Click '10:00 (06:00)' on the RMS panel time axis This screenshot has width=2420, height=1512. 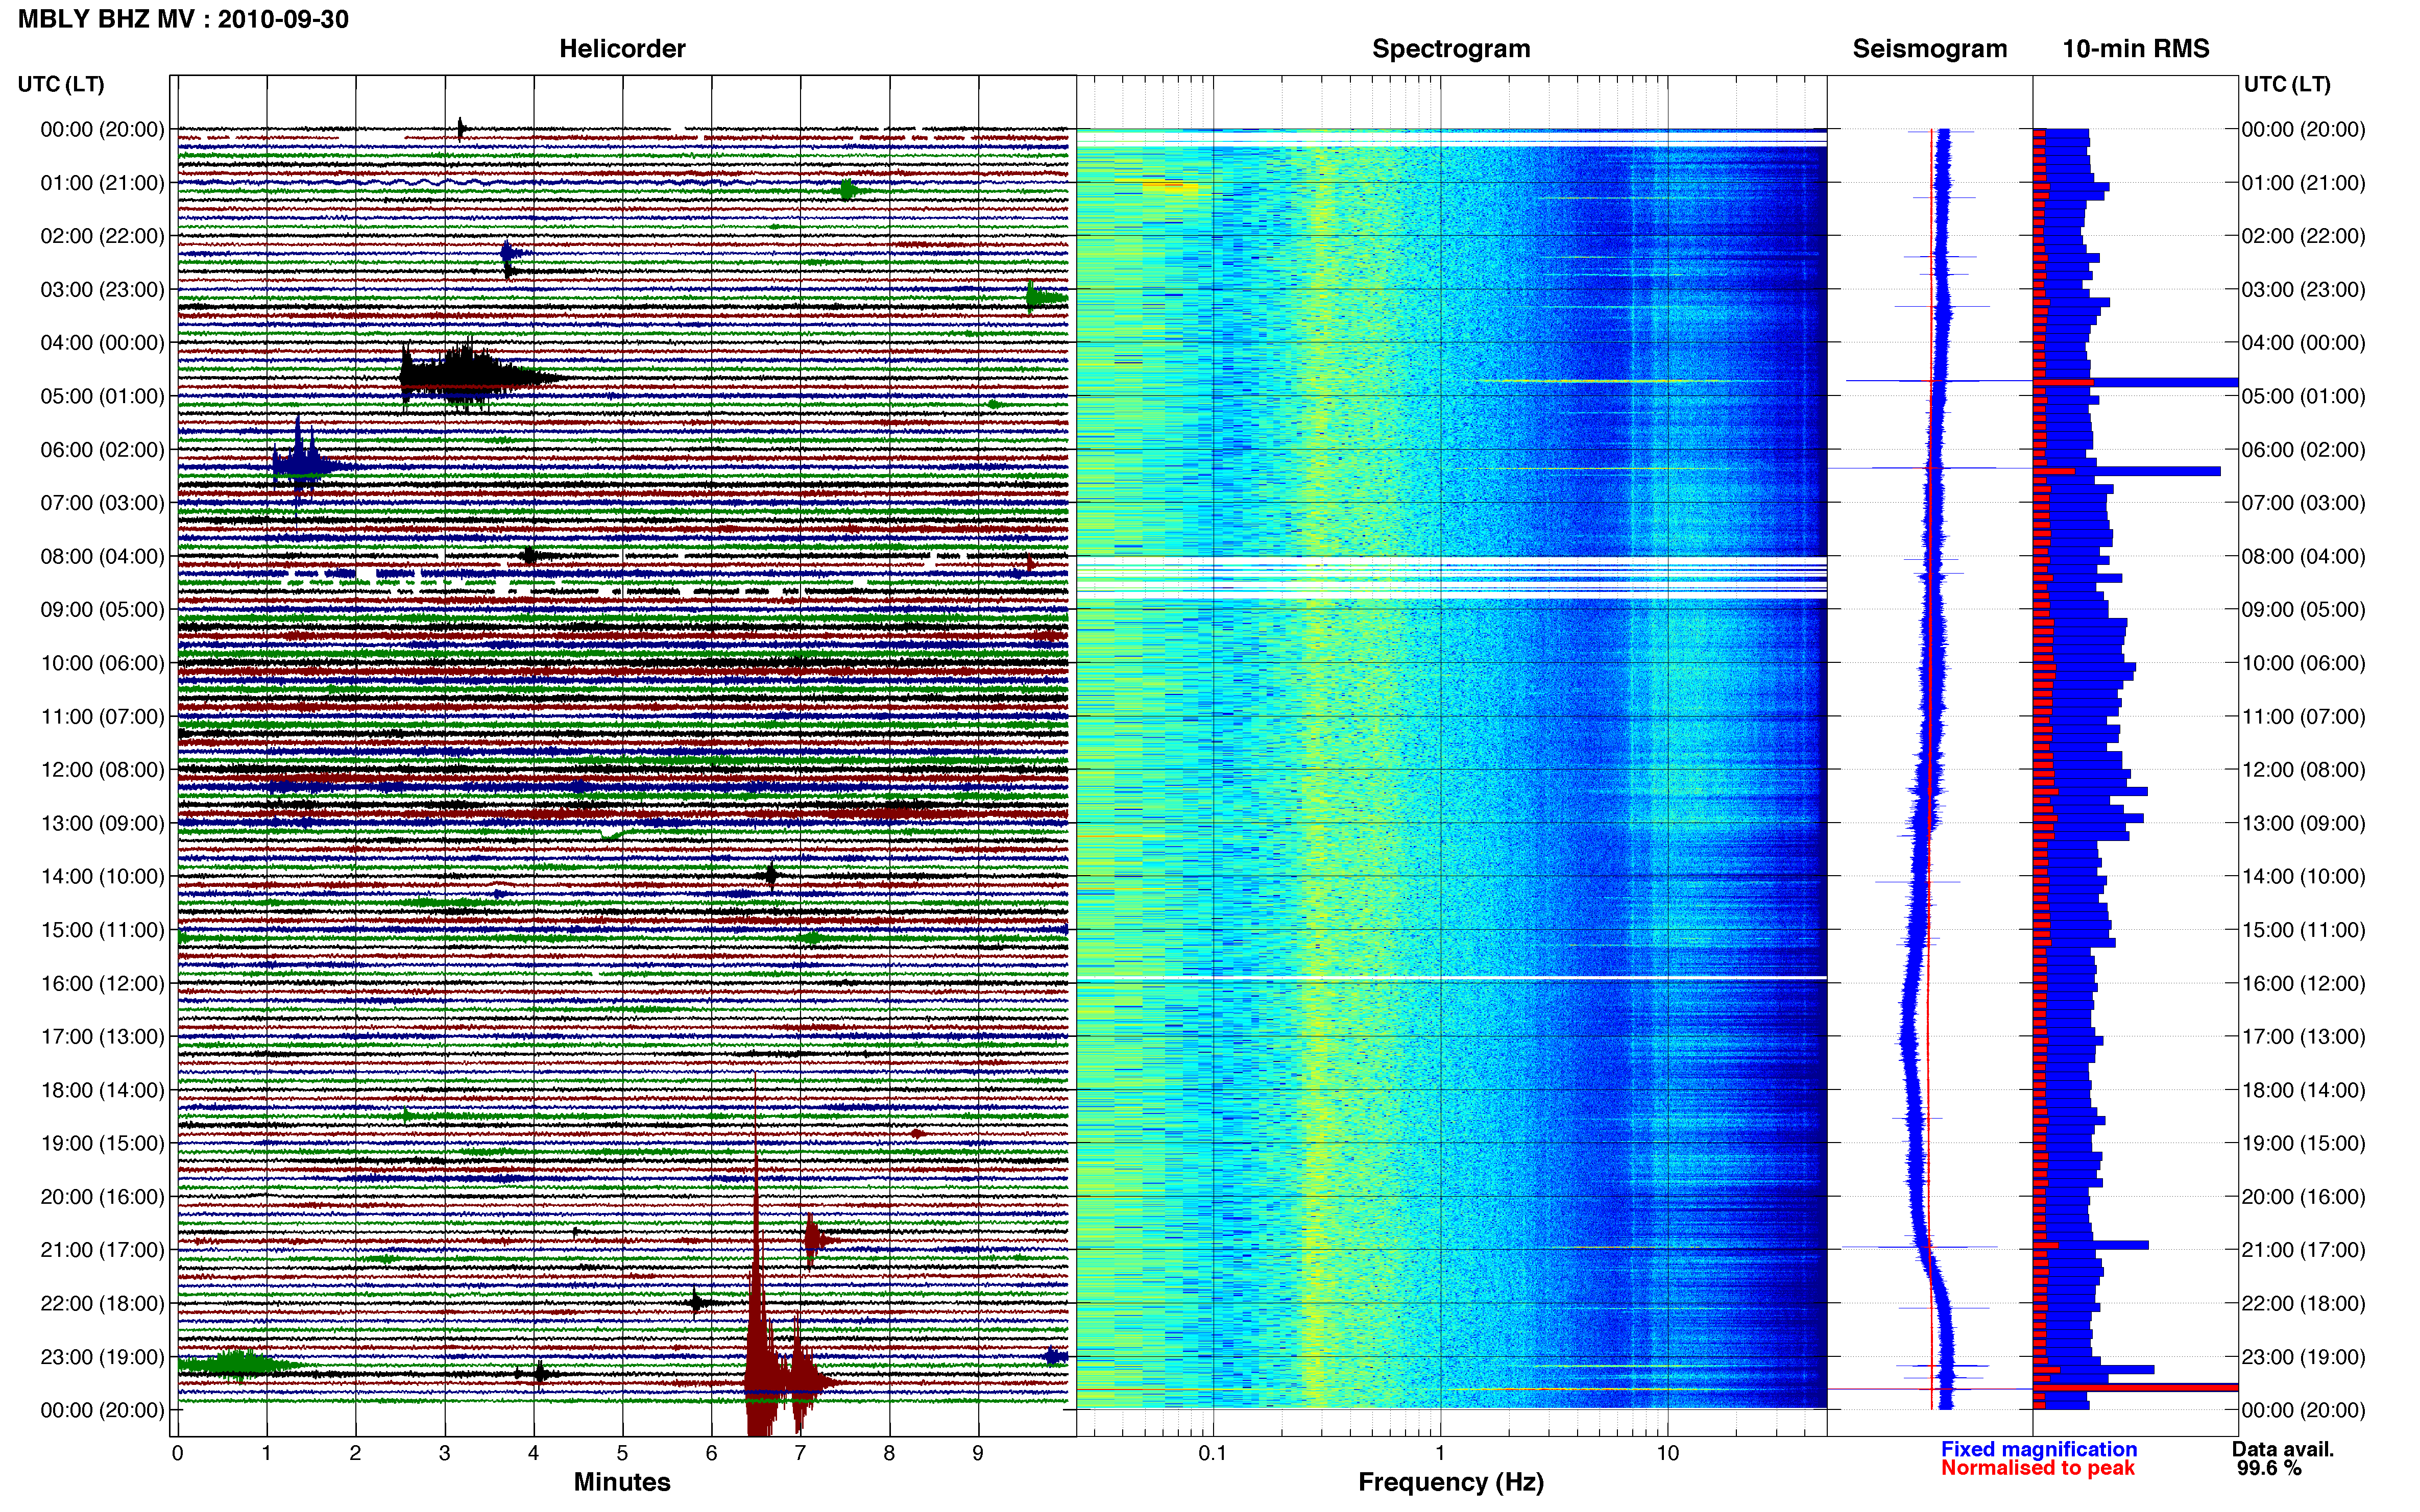[x=2303, y=663]
